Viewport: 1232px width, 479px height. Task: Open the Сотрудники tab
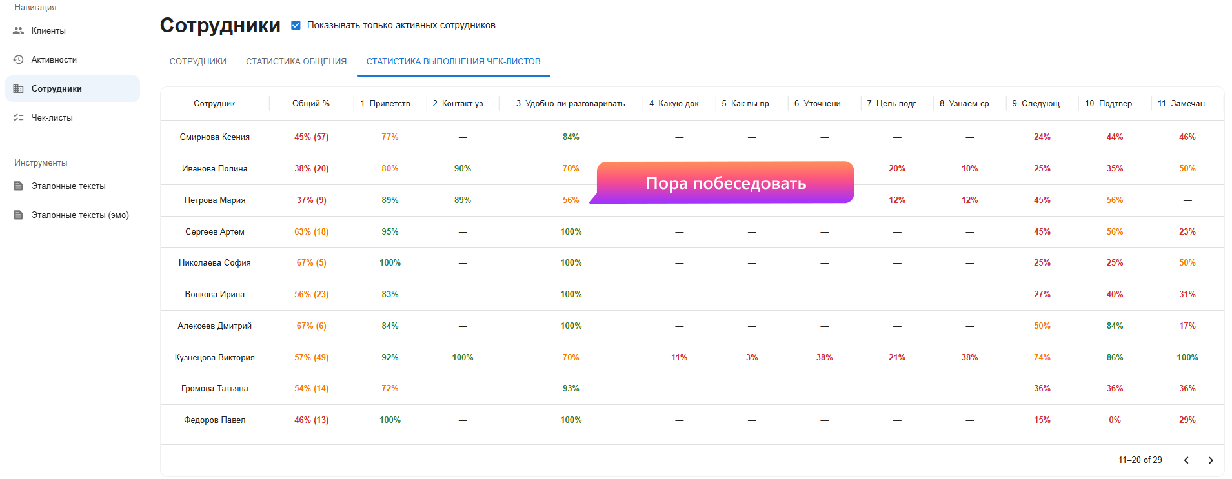(x=197, y=61)
